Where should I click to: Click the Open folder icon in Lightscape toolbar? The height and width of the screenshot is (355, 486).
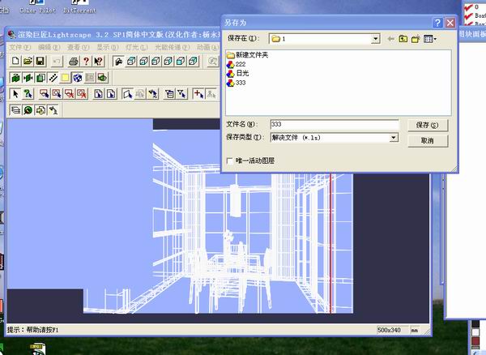click(28, 61)
